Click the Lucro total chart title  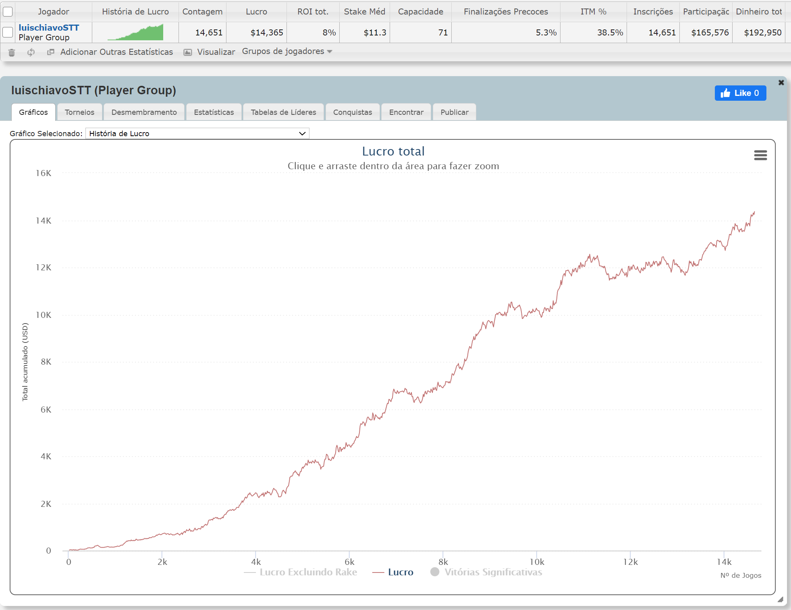click(x=393, y=151)
